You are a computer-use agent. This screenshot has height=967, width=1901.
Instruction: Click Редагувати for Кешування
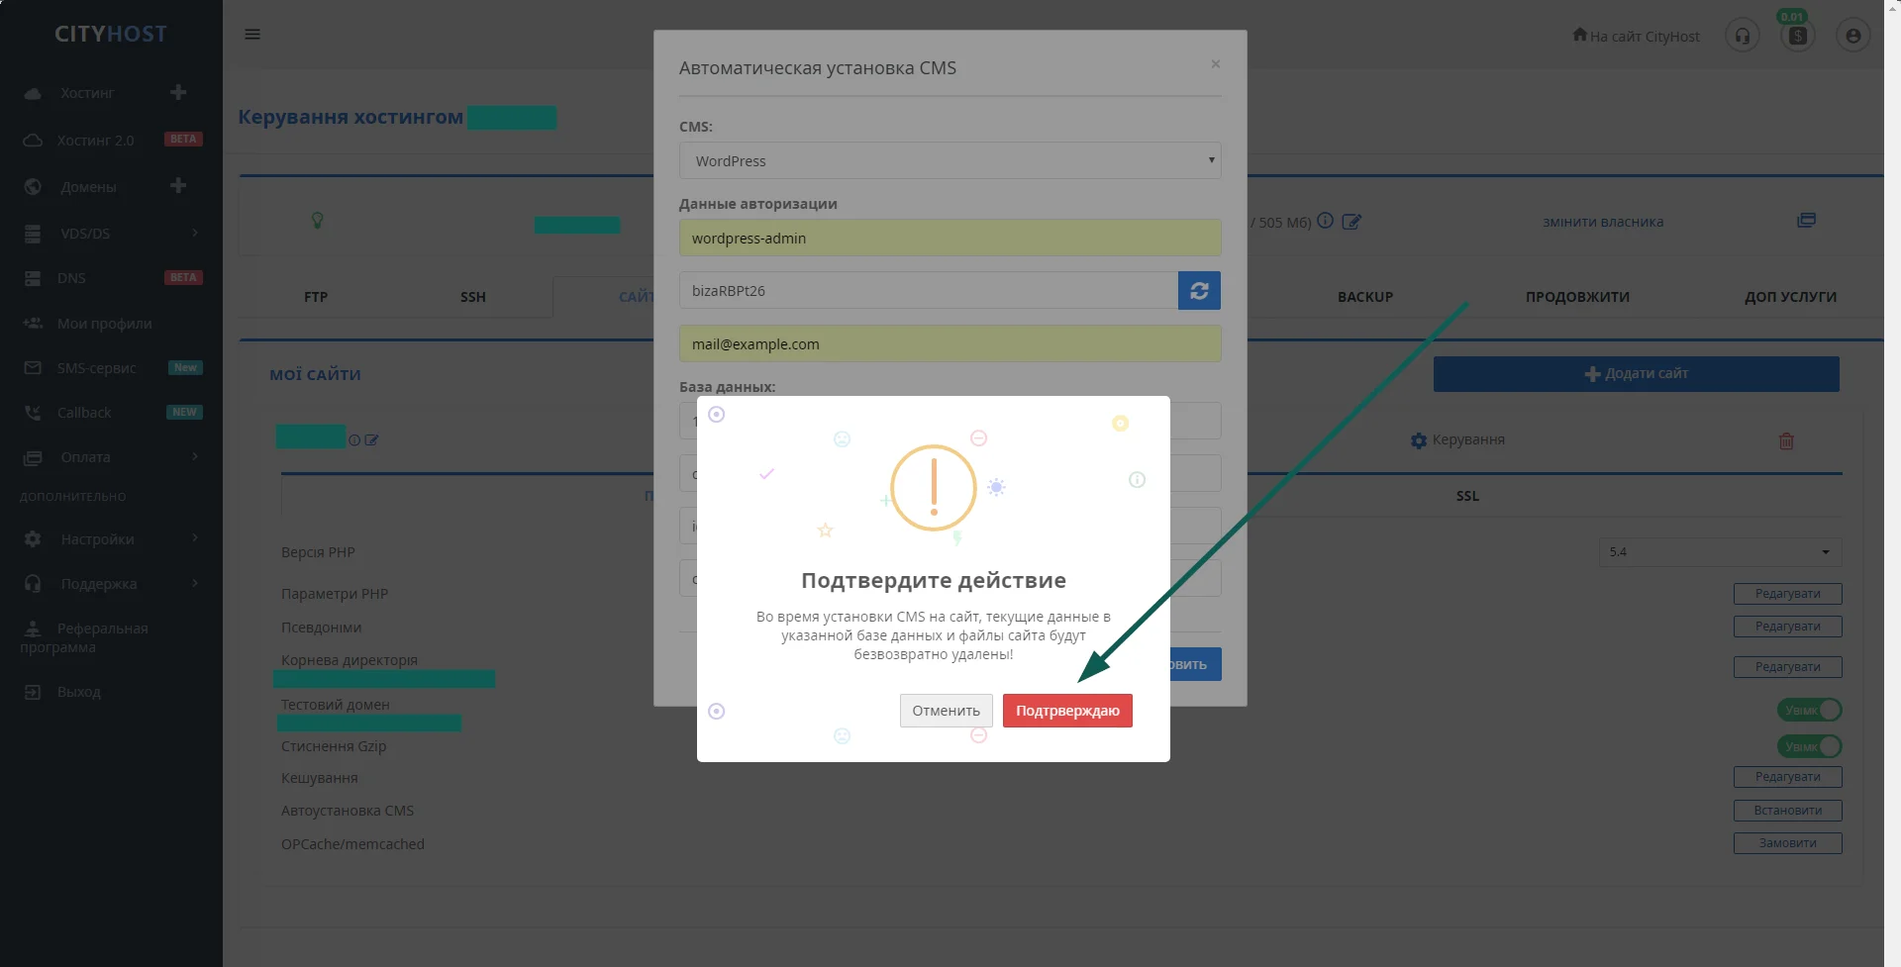click(x=1787, y=777)
